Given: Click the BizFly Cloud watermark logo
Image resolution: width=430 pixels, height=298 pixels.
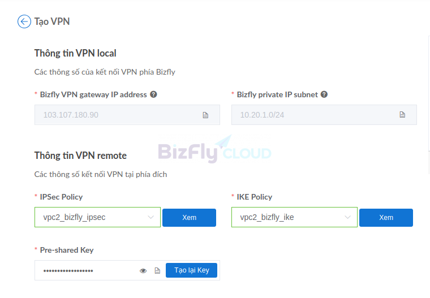Looking at the screenshot, I should tap(215, 149).
